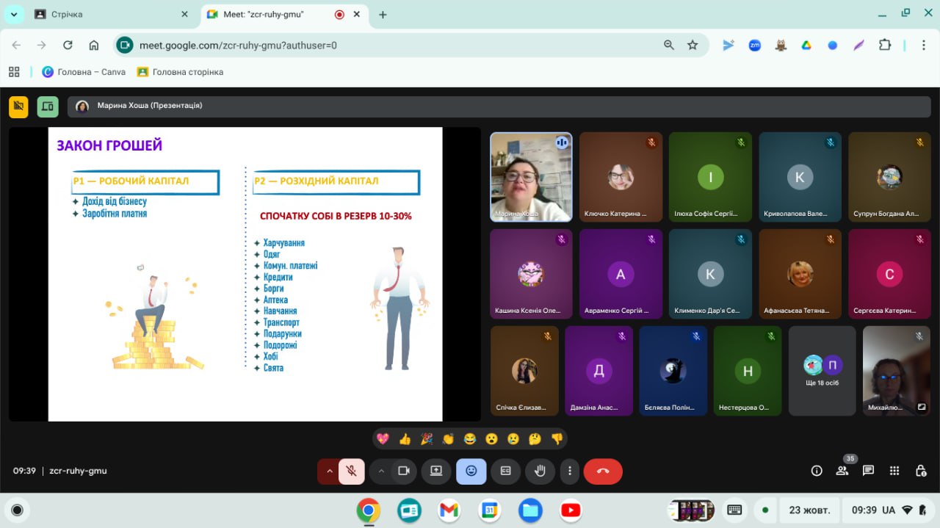Open the present screen option

pyautogui.click(x=436, y=471)
